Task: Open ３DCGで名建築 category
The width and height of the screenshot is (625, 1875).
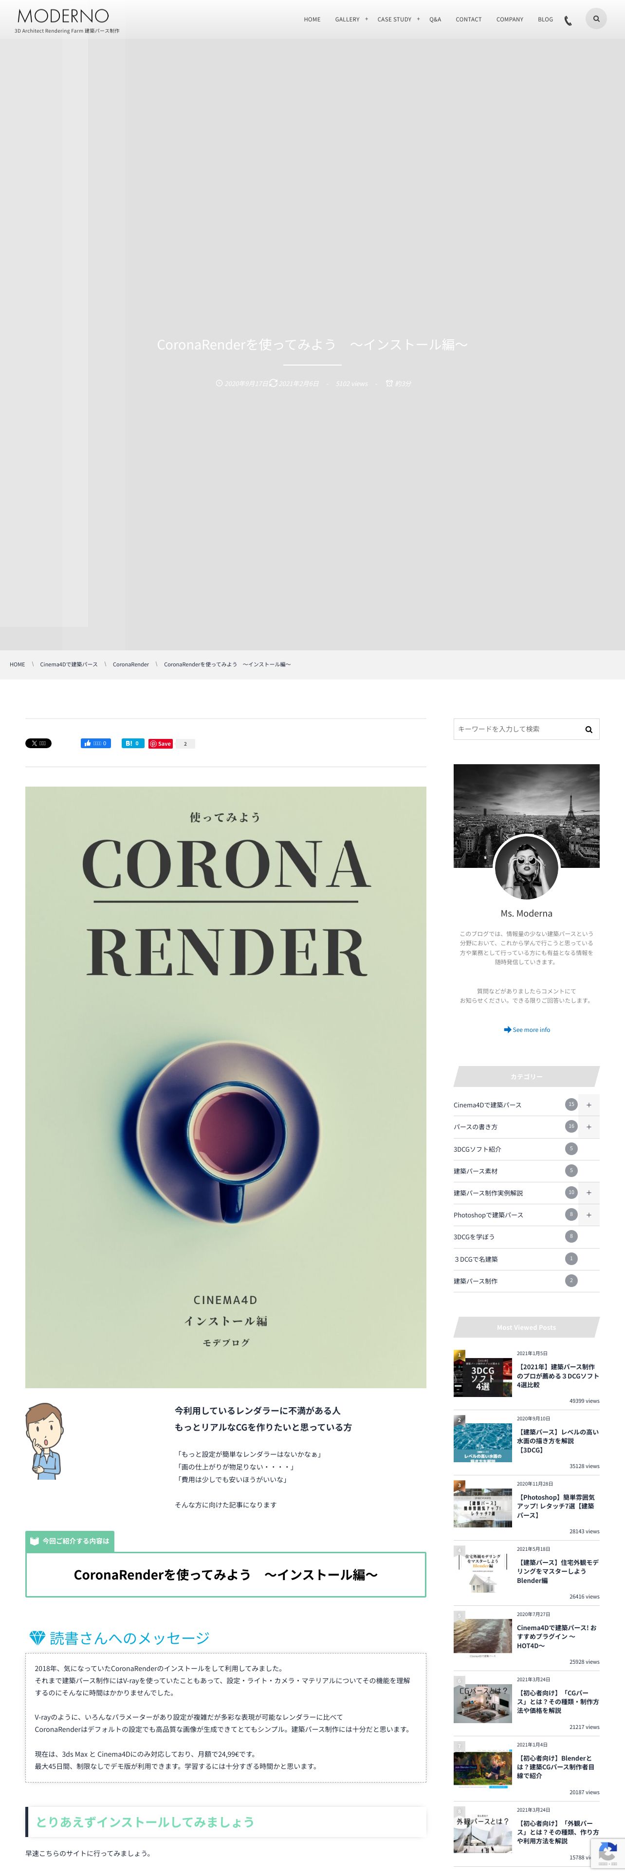Action: 476,1259
